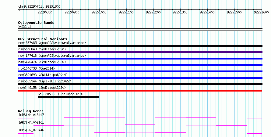This screenshot has height=137, width=271.
Task: Click the short nsv3205822 Chaisson2019 bar
Action: pos(69,97)
